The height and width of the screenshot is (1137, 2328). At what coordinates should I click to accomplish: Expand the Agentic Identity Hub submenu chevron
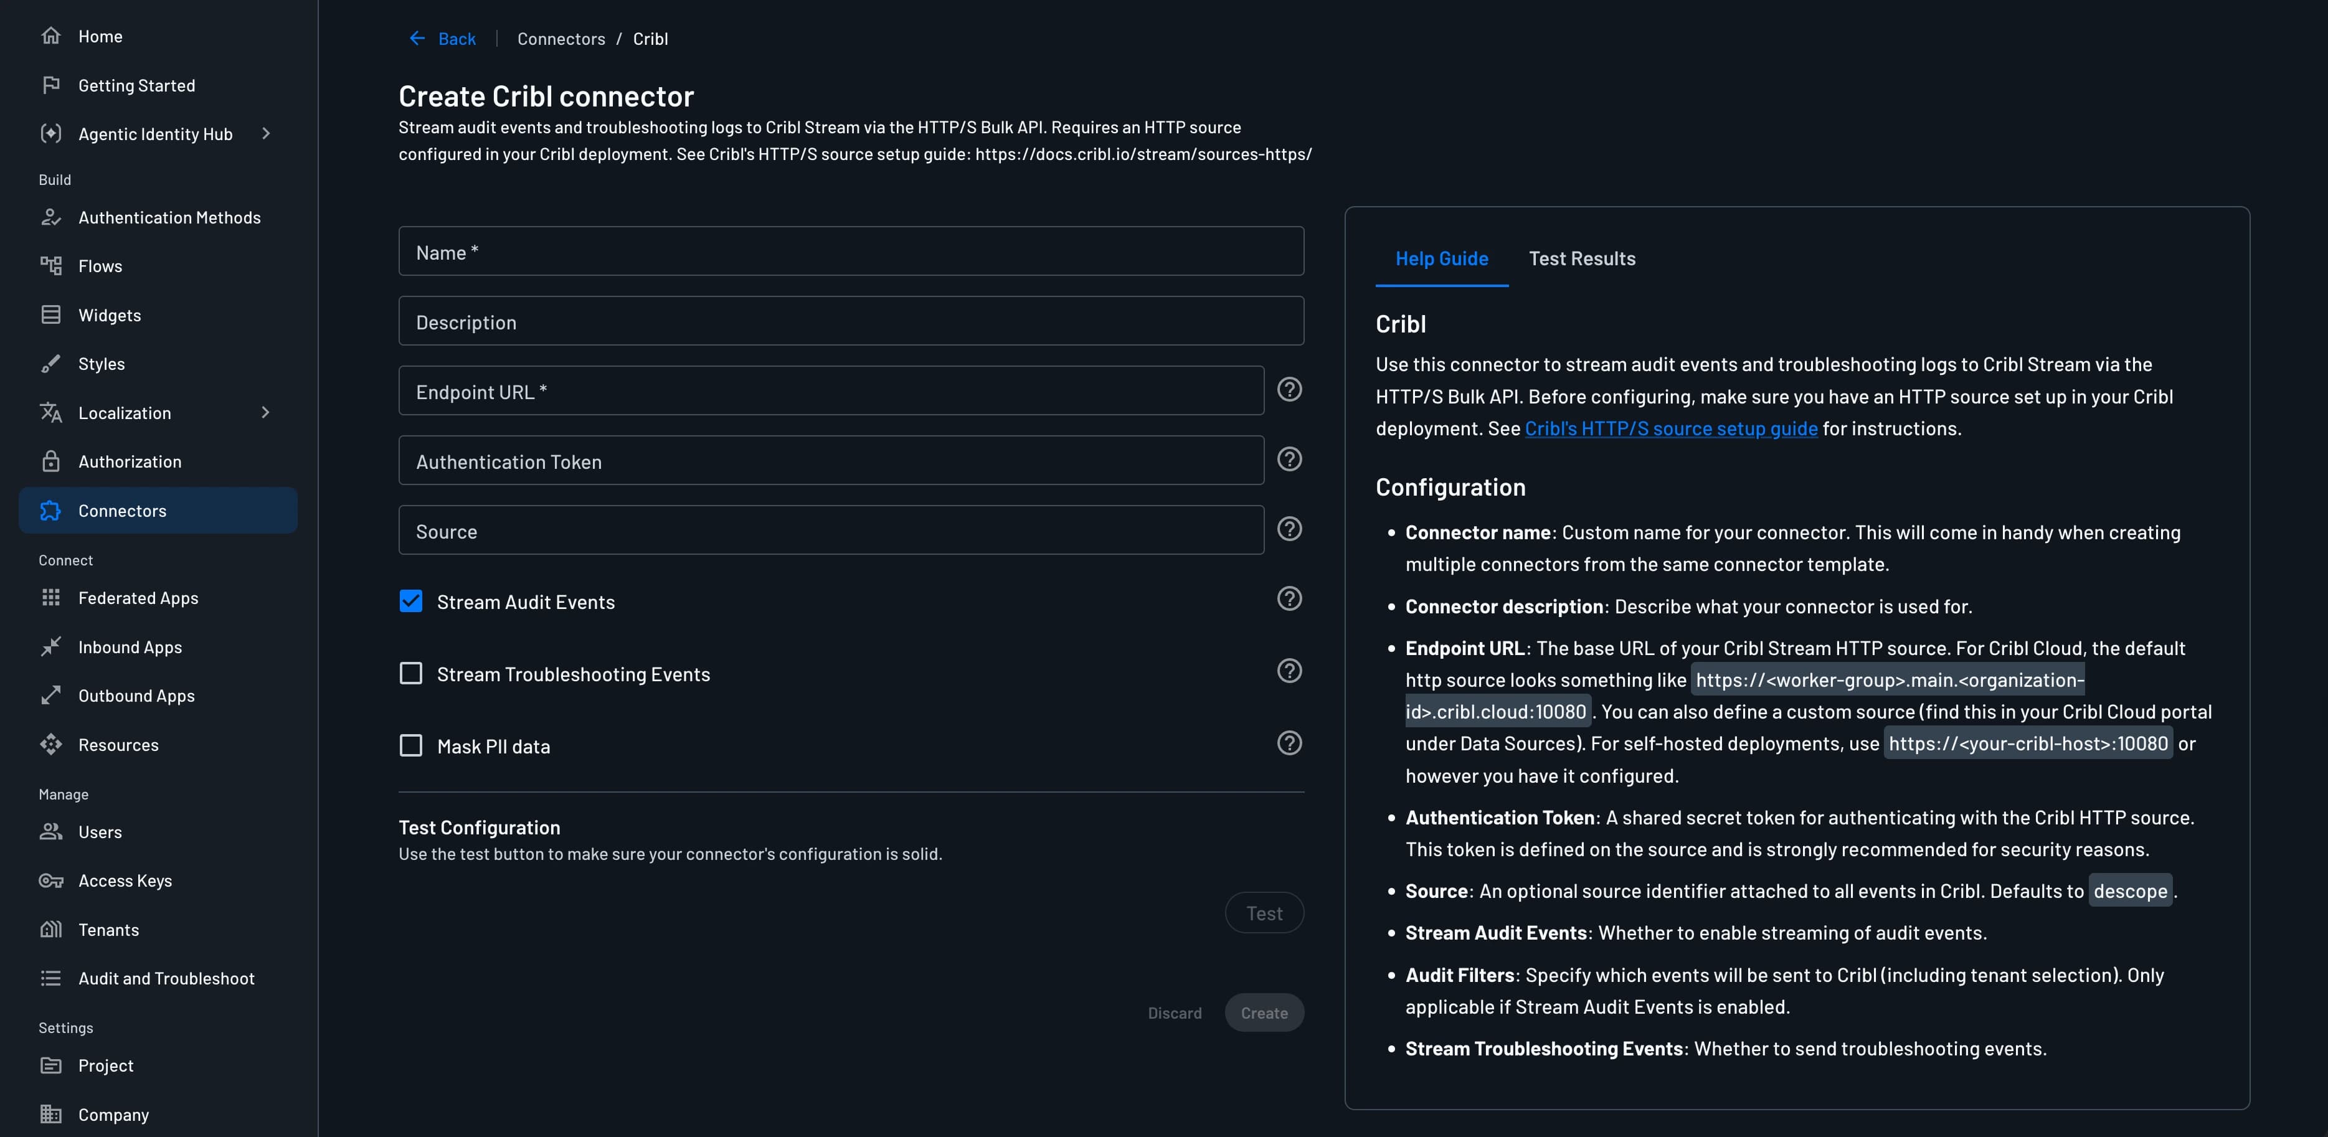266,134
